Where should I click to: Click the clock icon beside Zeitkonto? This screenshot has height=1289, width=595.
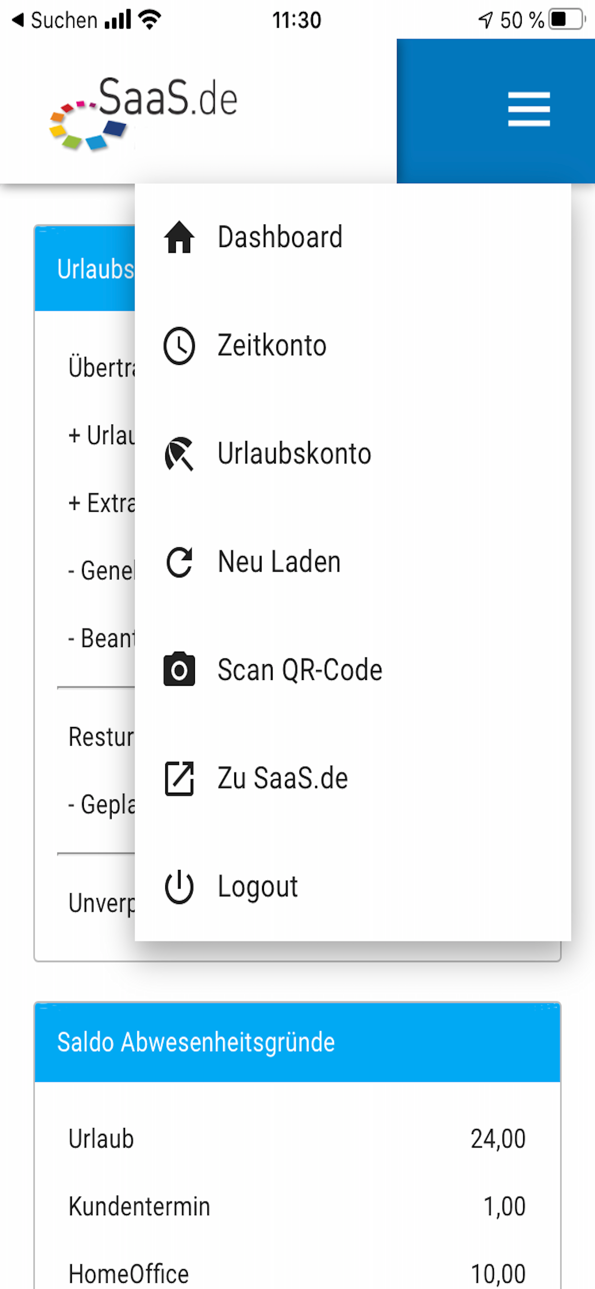(179, 346)
